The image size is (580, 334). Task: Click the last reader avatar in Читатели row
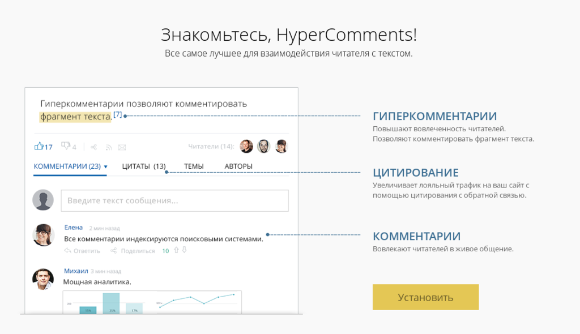coord(281,146)
